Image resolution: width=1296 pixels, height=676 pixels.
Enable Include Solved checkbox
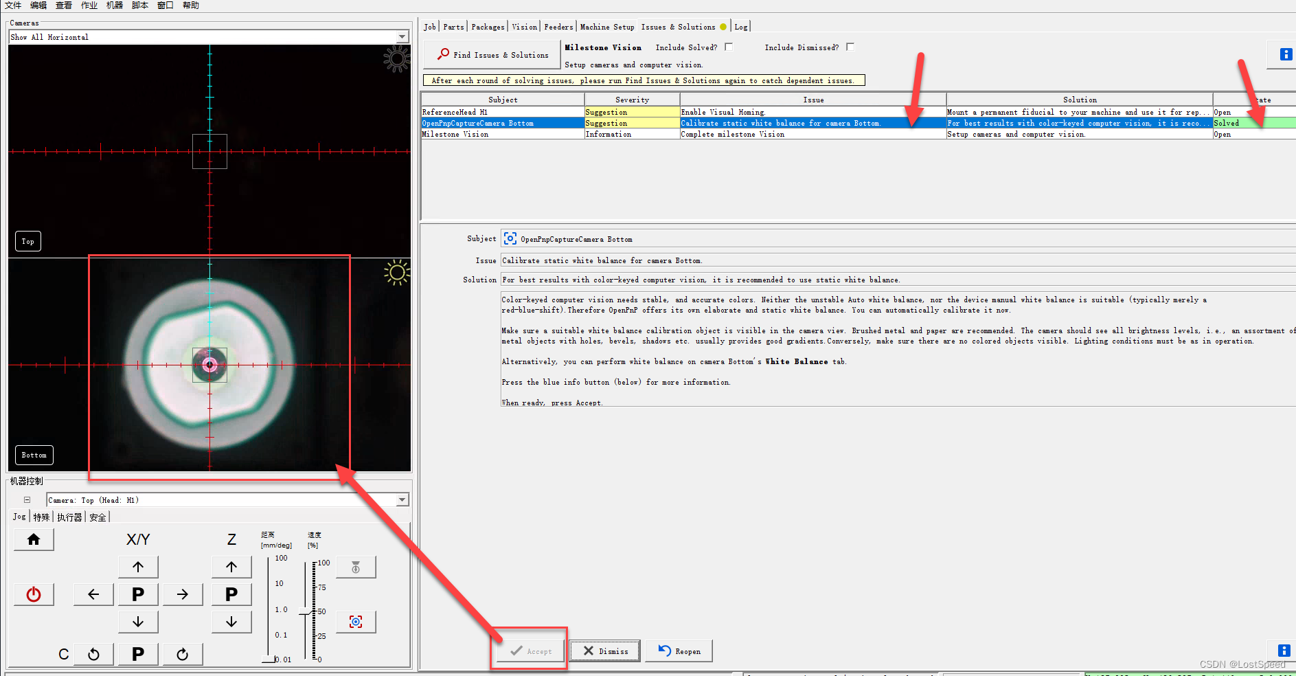pos(729,47)
